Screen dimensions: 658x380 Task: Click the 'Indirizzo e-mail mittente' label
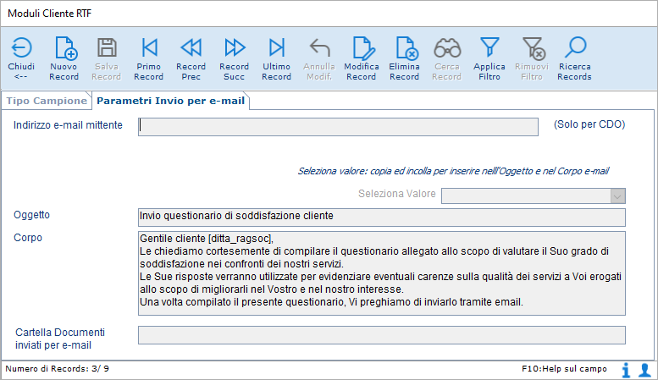[68, 125]
